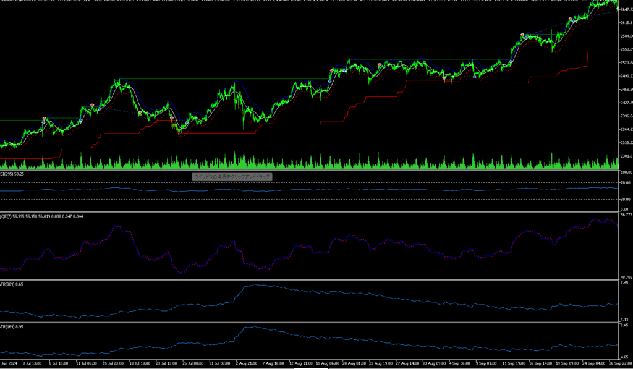
Task: Click the 7.45 value on ATR(309) scale
Action: 624,282
